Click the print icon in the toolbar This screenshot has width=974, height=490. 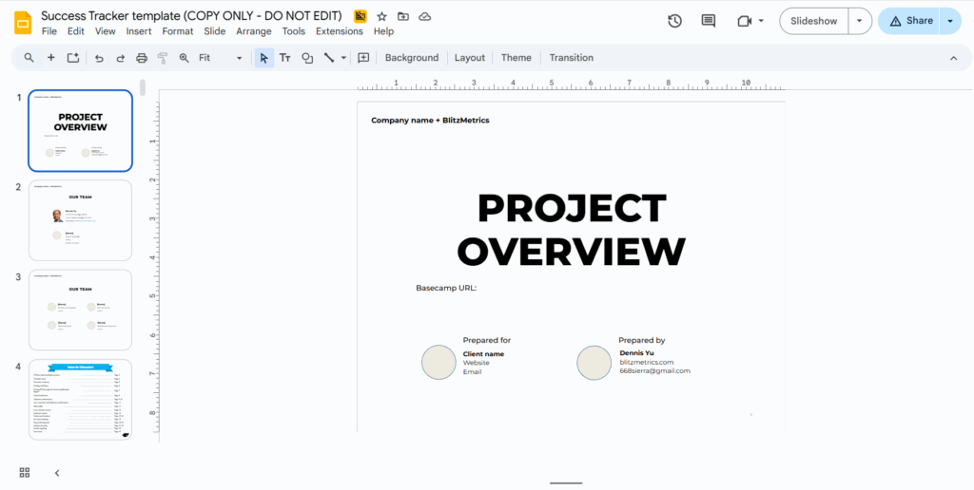(142, 58)
